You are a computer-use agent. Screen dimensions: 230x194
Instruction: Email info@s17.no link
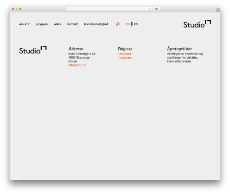pos(77,65)
